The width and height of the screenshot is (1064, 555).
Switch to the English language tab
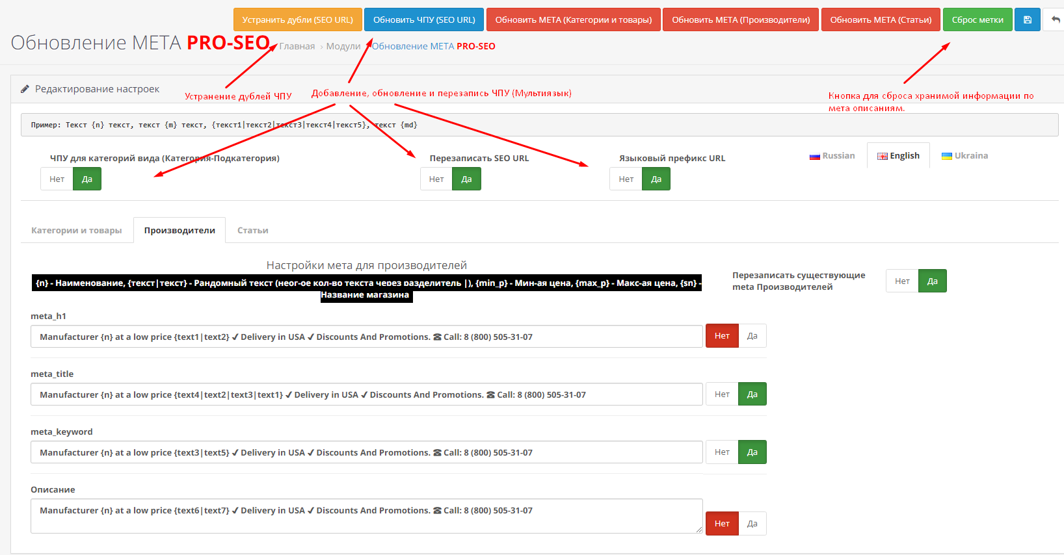898,156
